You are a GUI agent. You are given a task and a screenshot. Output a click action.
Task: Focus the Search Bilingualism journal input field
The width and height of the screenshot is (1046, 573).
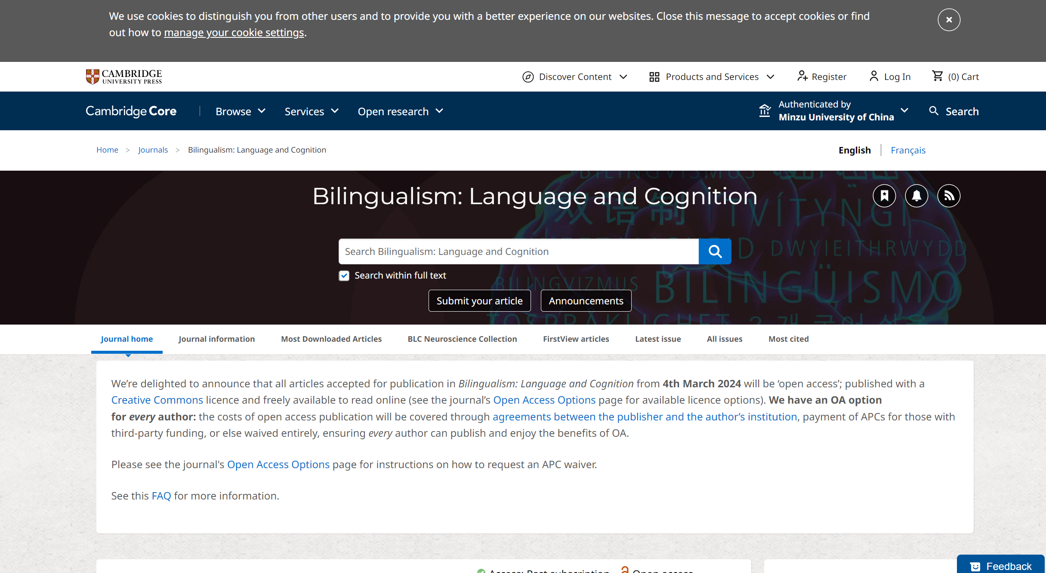point(518,251)
